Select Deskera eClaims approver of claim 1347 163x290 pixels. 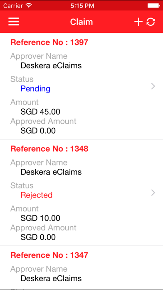click(51, 278)
